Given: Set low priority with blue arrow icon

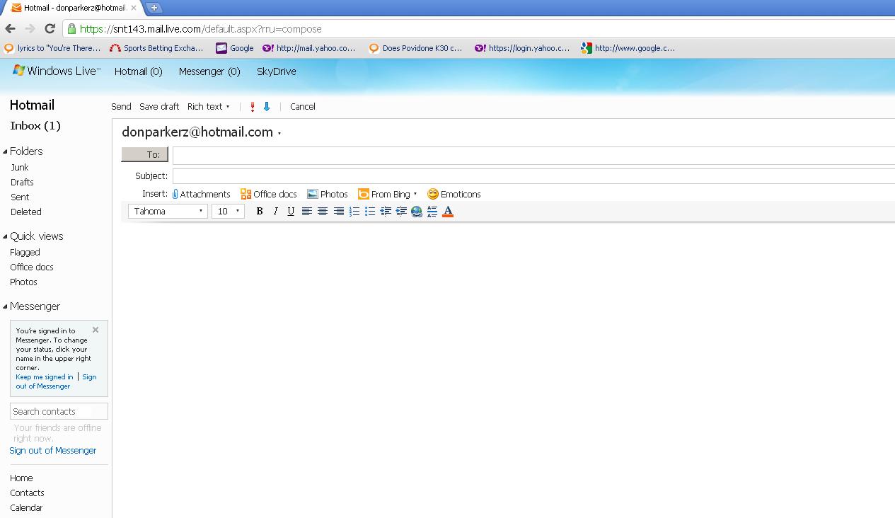Looking at the screenshot, I should point(267,107).
